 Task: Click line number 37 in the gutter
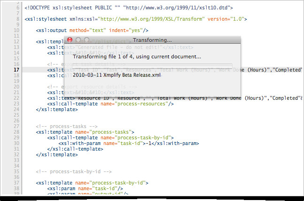[16, 183]
